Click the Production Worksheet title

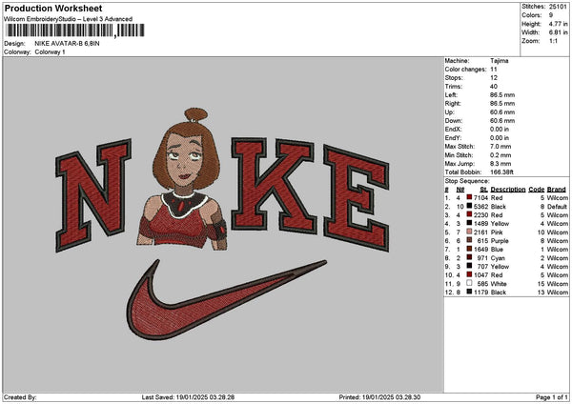coord(53,8)
